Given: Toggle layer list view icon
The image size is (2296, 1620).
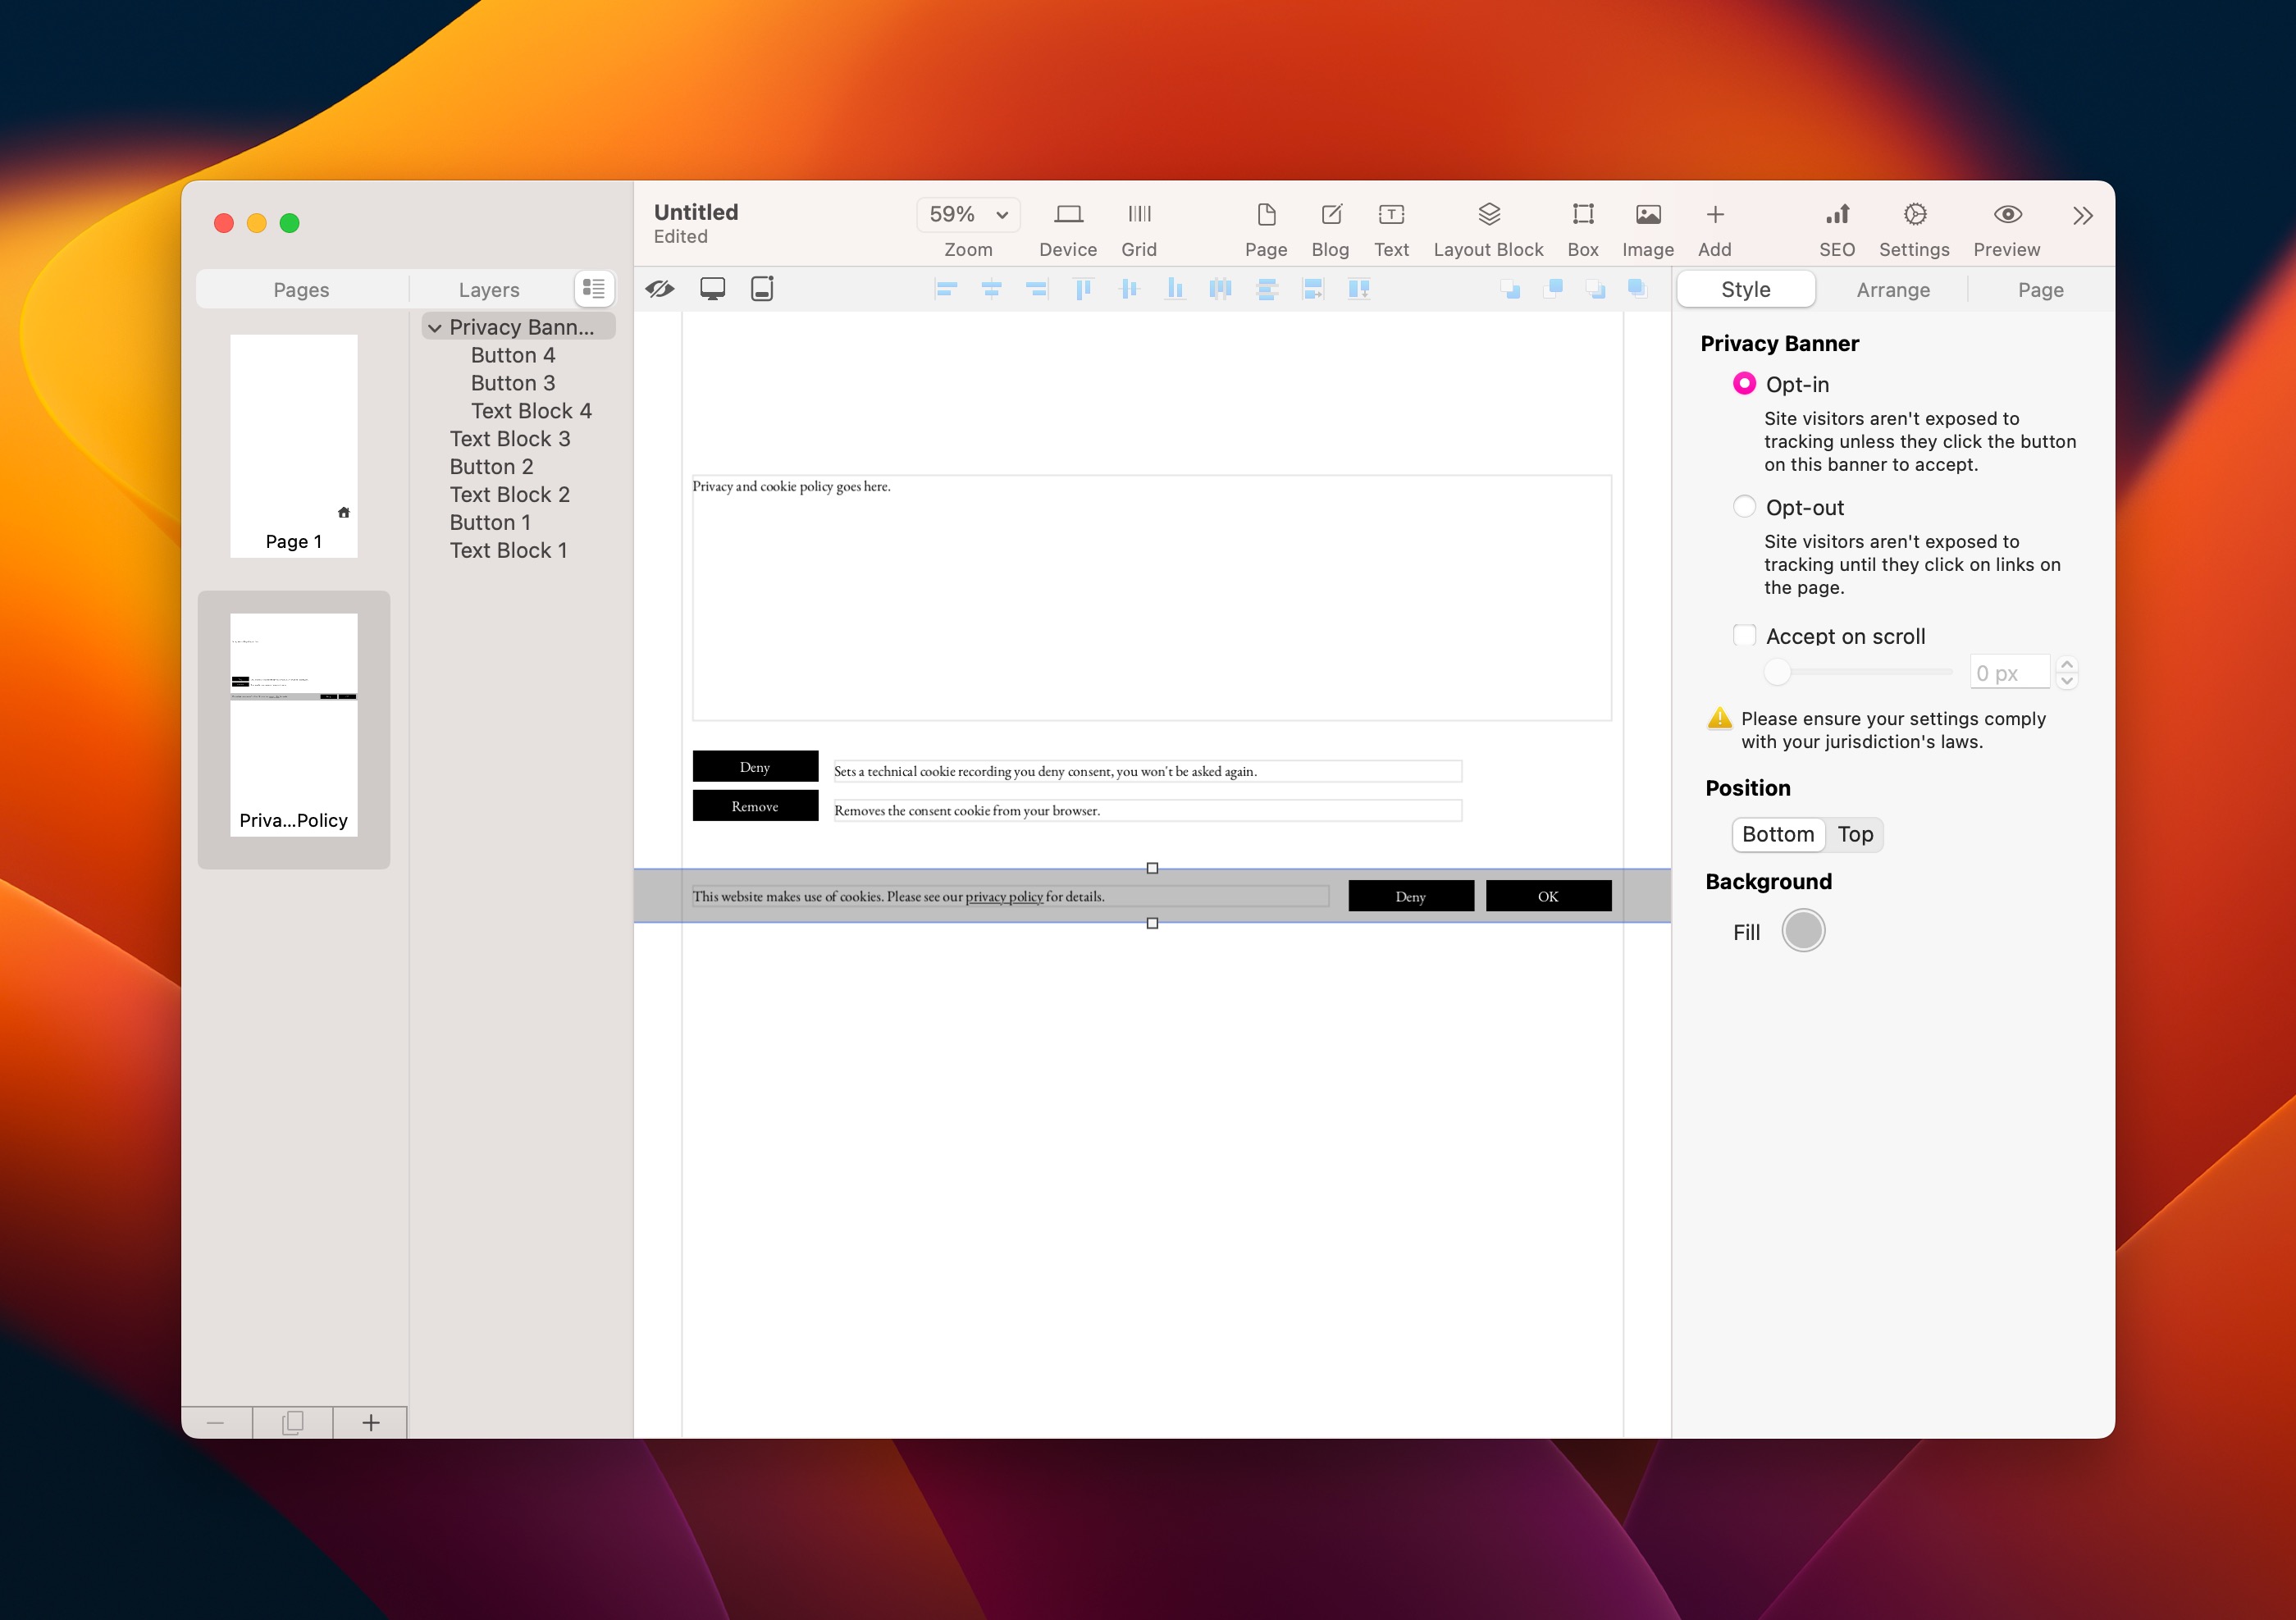Looking at the screenshot, I should [593, 289].
